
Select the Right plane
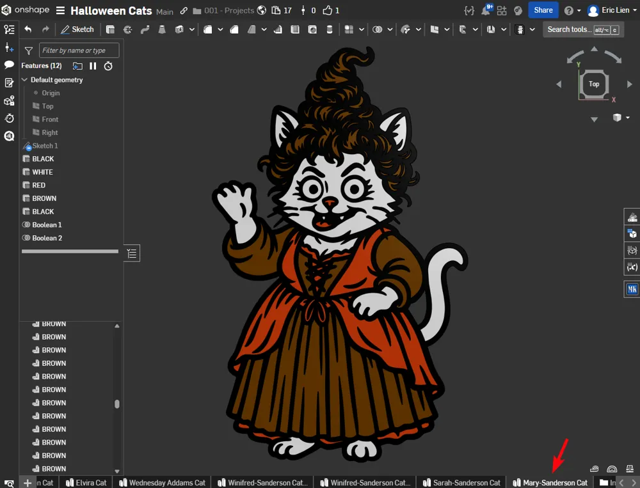pyautogui.click(x=50, y=132)
